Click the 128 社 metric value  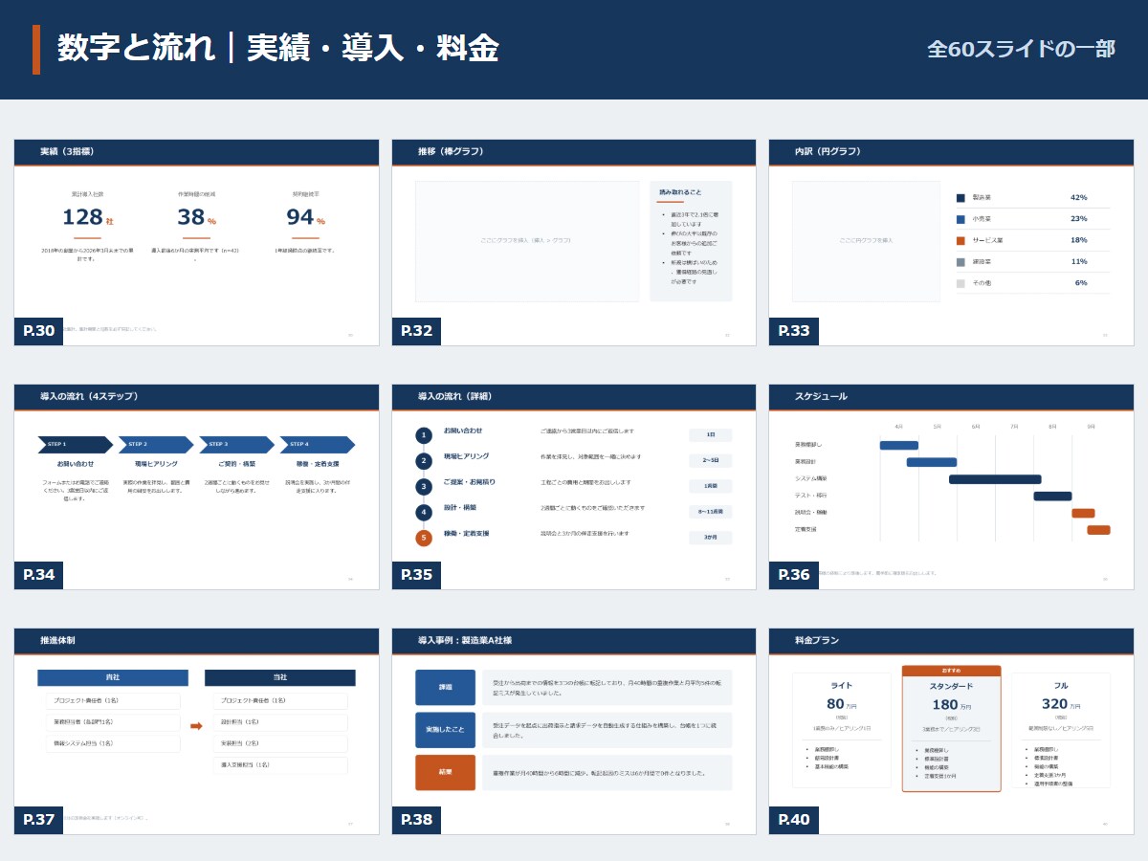tap(88, 218)
